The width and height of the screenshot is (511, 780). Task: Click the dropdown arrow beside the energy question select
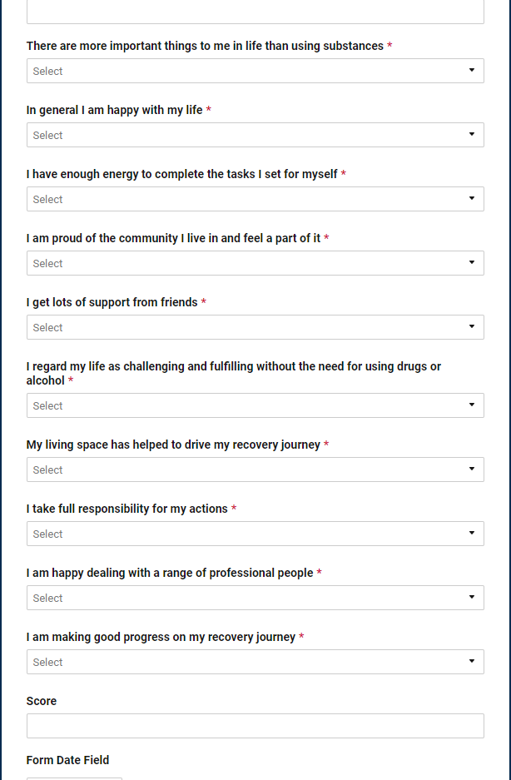473,199
